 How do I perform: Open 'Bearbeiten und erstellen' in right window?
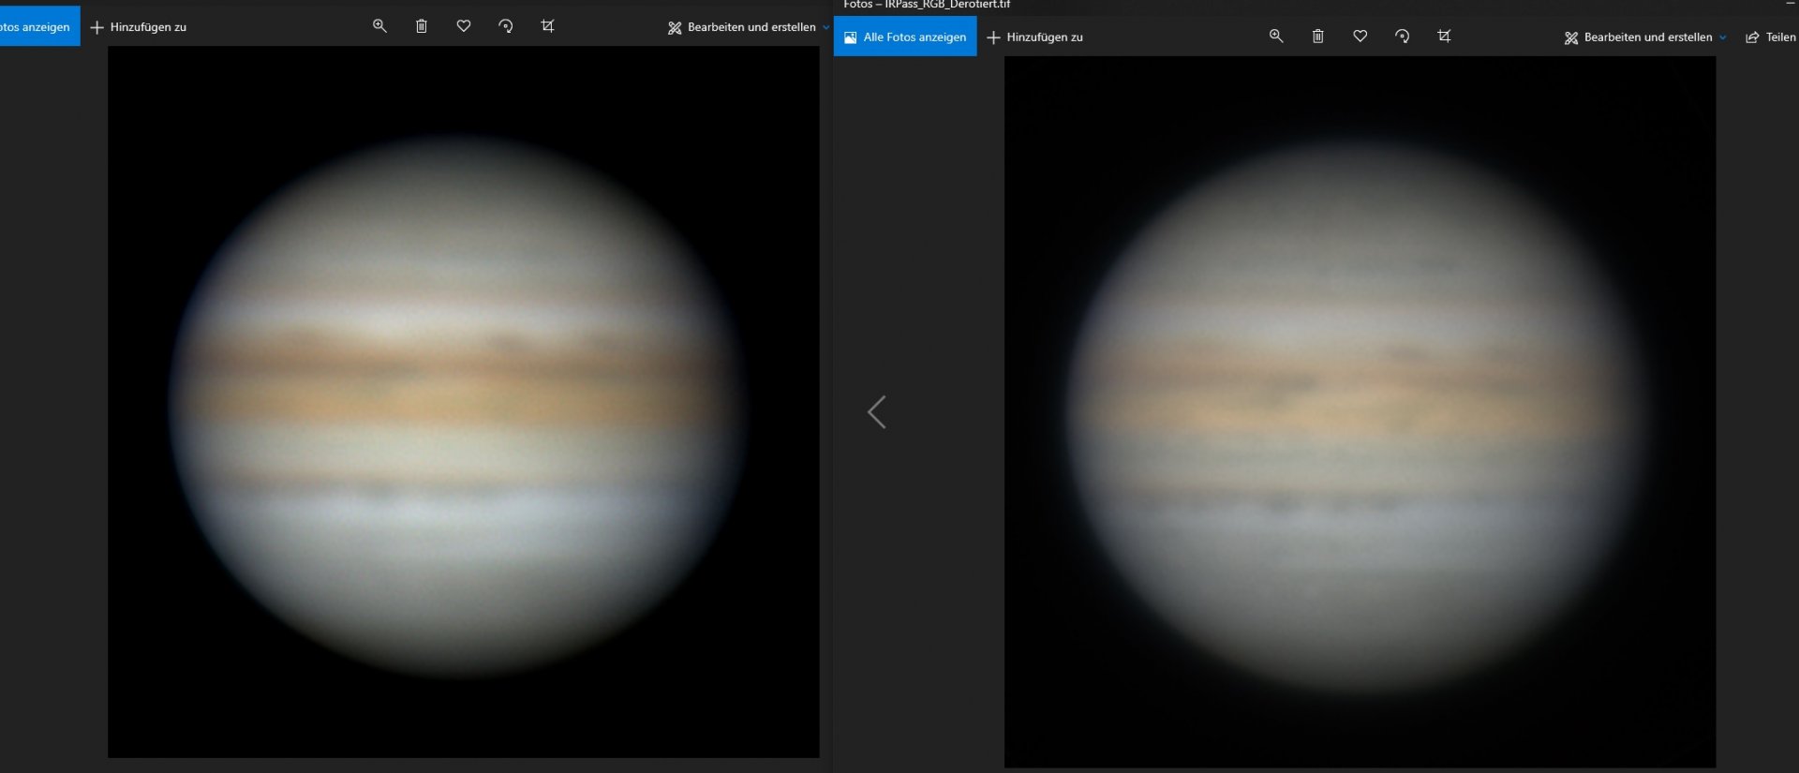pyautogui.click(x=1644, y=37)
